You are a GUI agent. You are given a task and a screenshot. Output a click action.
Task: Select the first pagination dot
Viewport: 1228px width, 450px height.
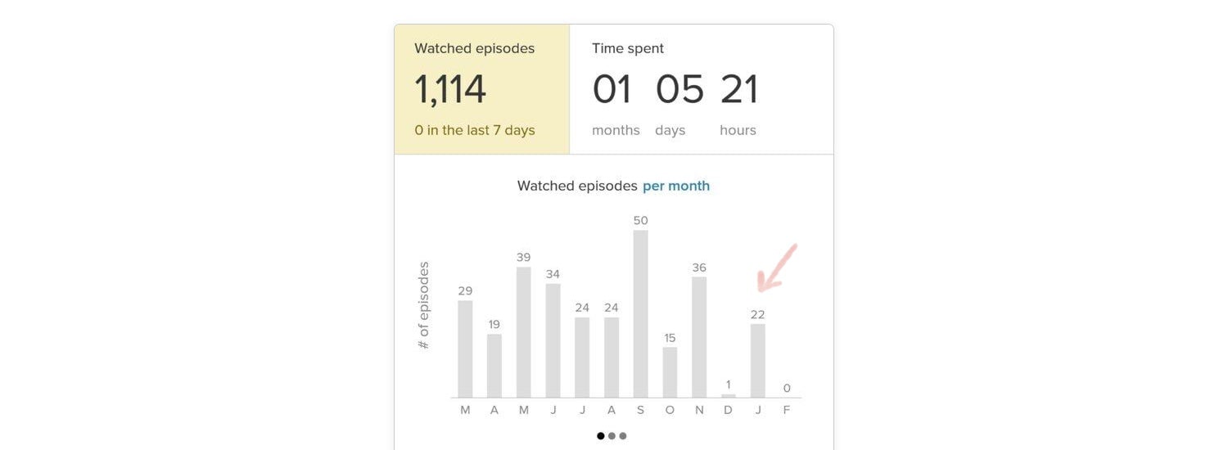tap(601, 436)
